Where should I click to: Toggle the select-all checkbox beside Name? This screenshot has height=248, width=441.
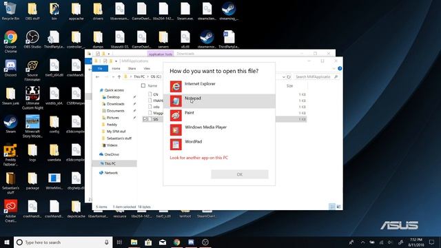143,85
